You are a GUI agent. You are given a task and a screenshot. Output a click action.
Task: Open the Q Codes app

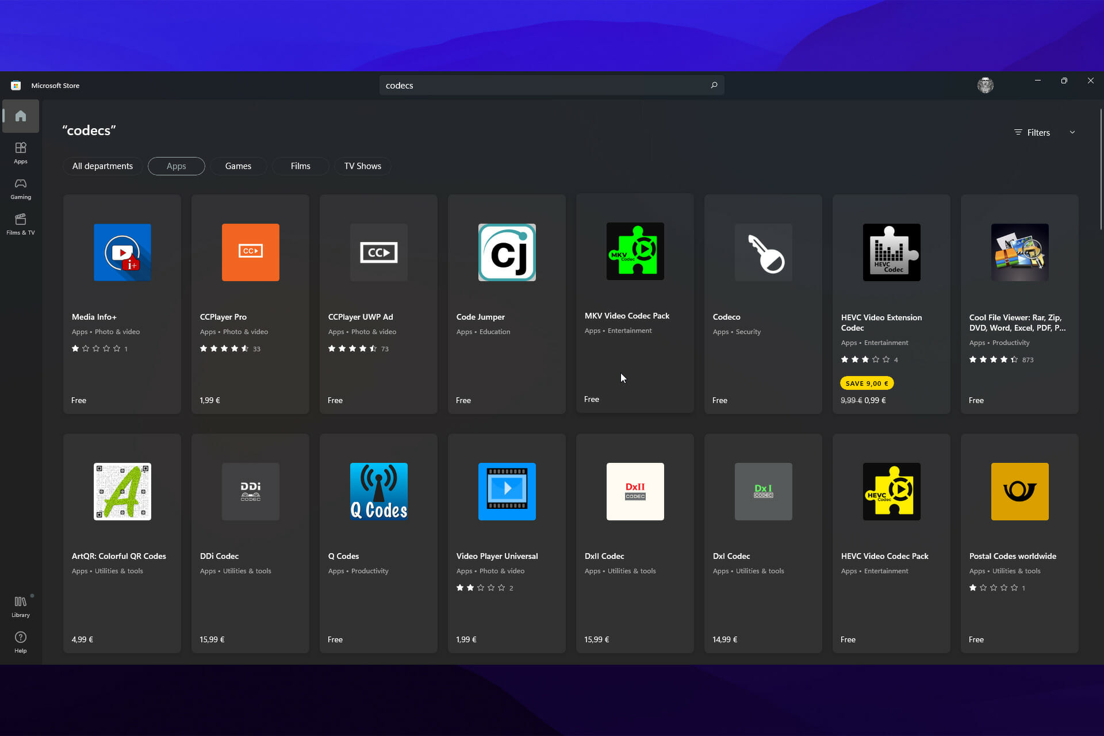tap(379, 541)
